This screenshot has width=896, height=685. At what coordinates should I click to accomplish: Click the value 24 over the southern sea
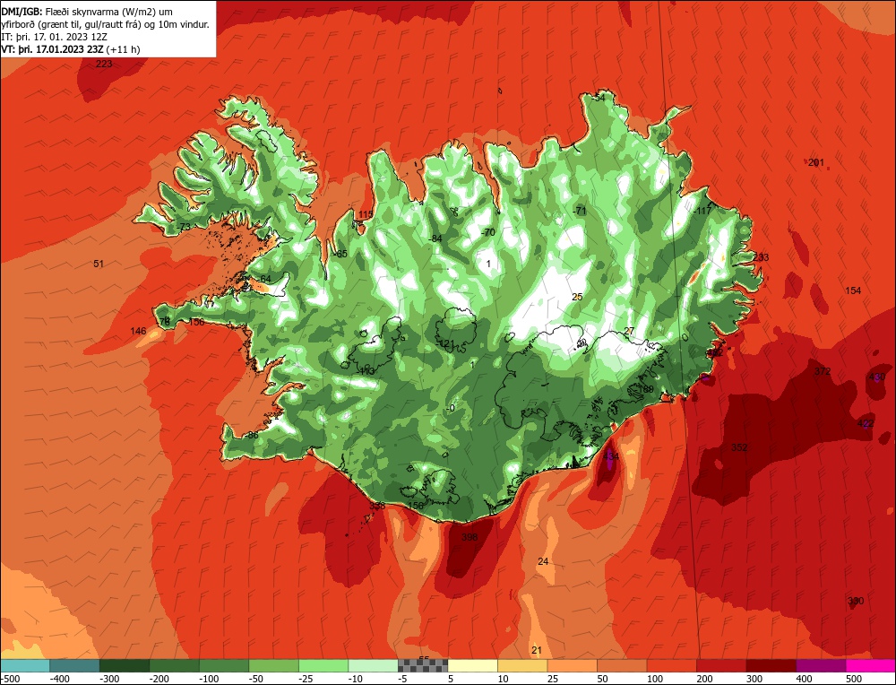pos(543,561)
